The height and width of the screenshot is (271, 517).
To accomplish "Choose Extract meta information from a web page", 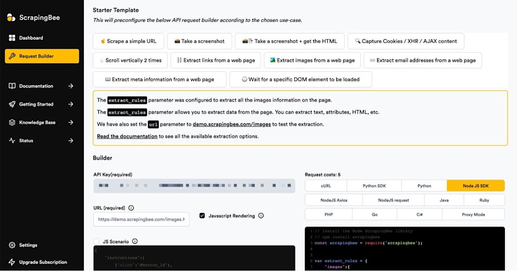I will (160, 79).
